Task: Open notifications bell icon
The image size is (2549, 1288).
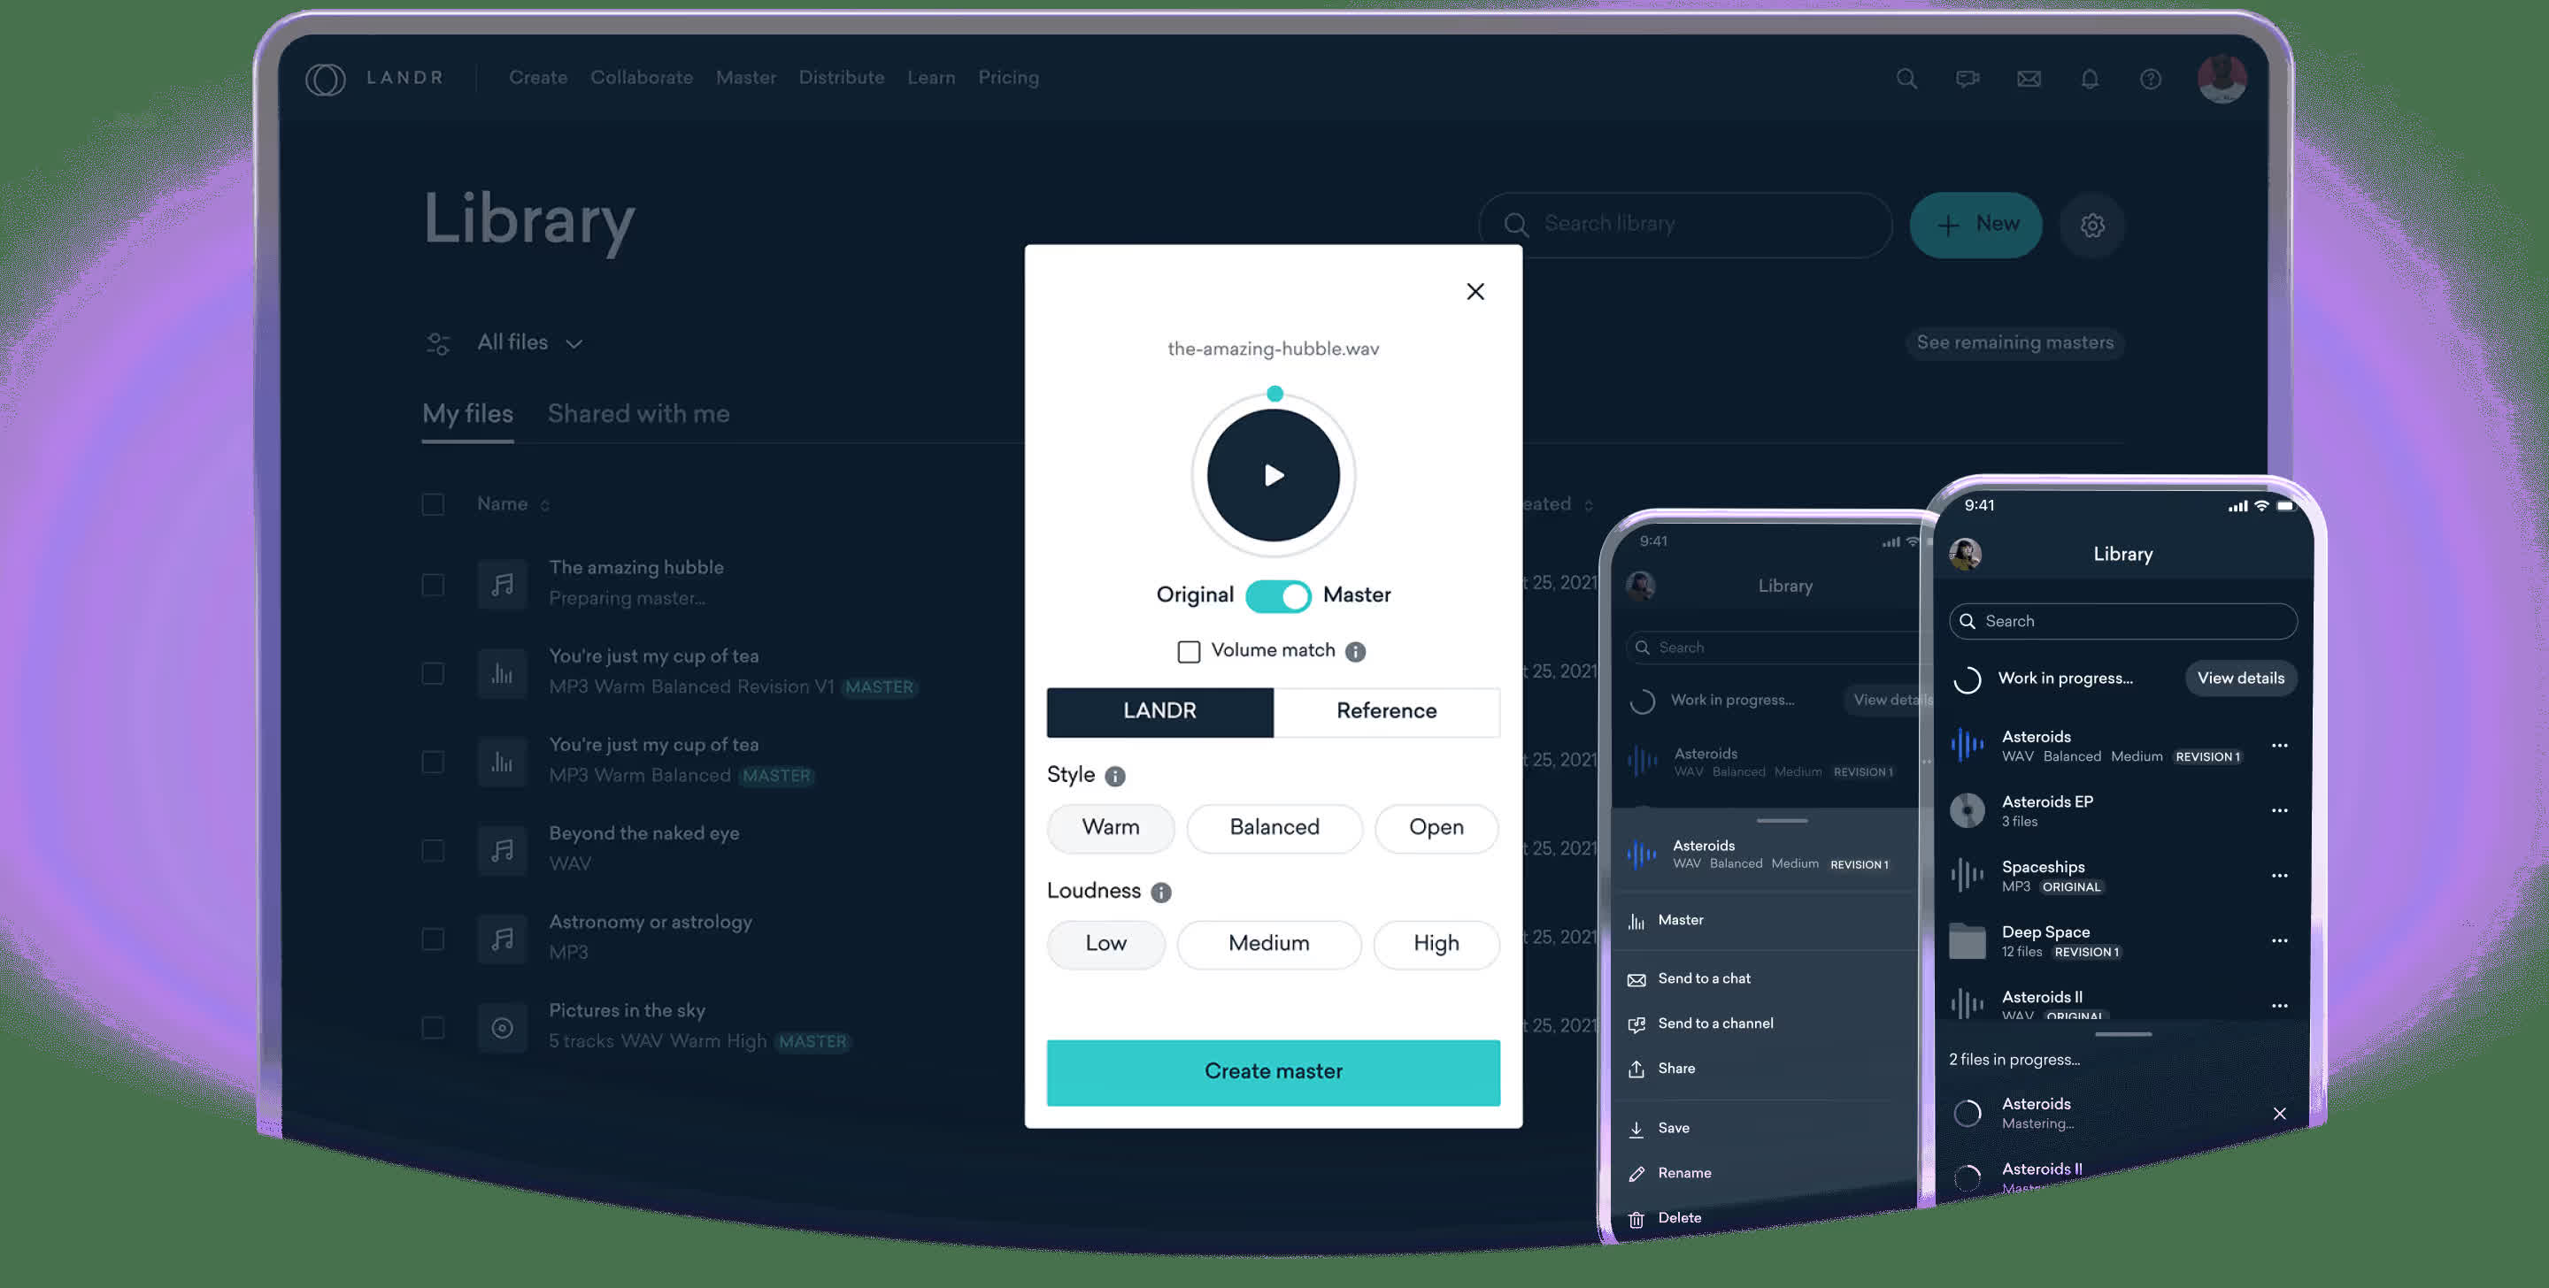Action: 2090,78
